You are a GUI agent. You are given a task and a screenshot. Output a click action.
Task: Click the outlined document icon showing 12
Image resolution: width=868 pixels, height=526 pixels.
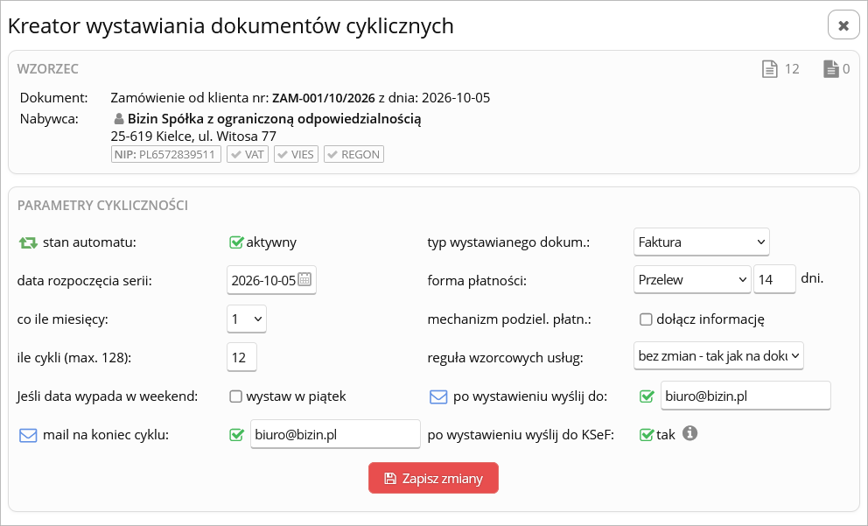tap(769, 69)
